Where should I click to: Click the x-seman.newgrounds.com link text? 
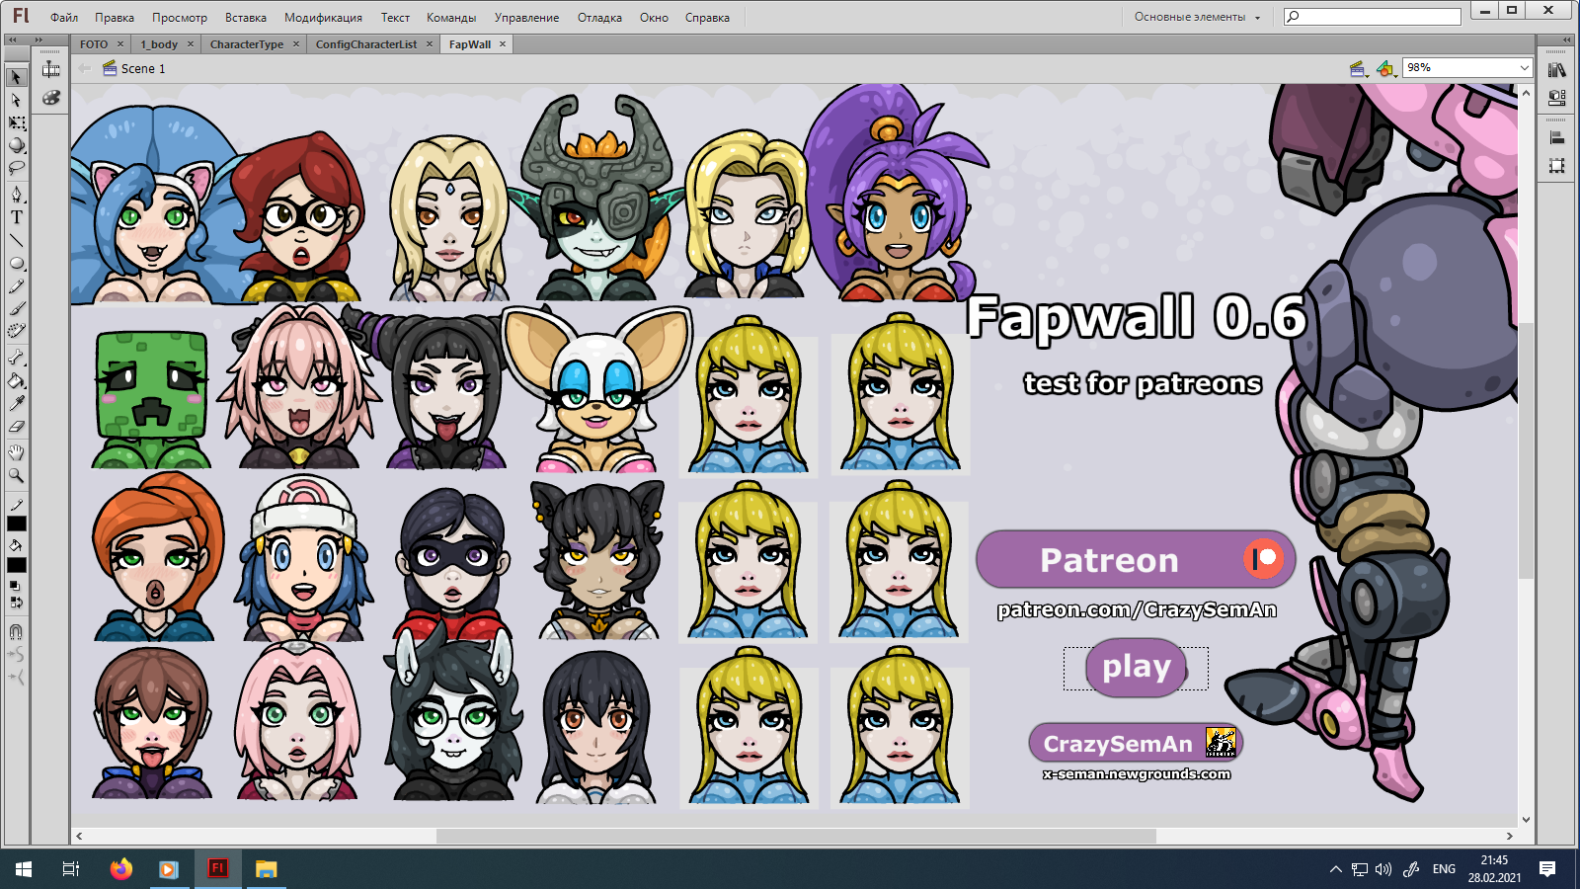point(1137,774)
